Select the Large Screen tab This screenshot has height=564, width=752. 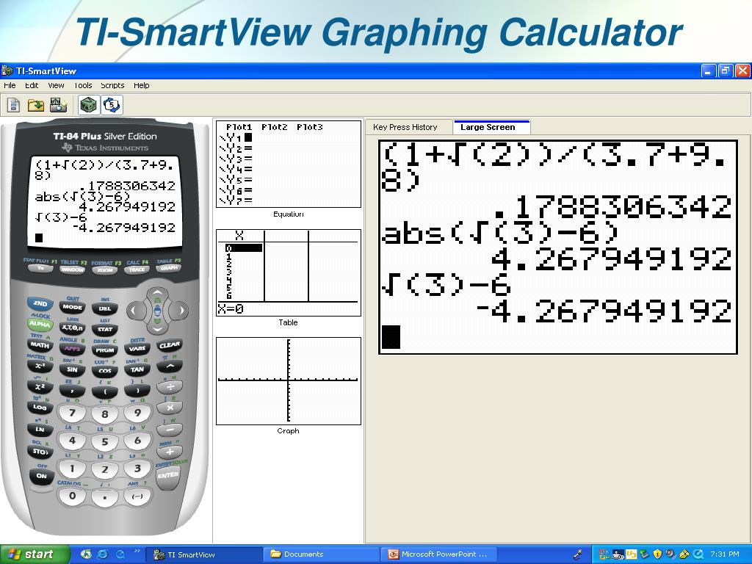tap(491, 127)
